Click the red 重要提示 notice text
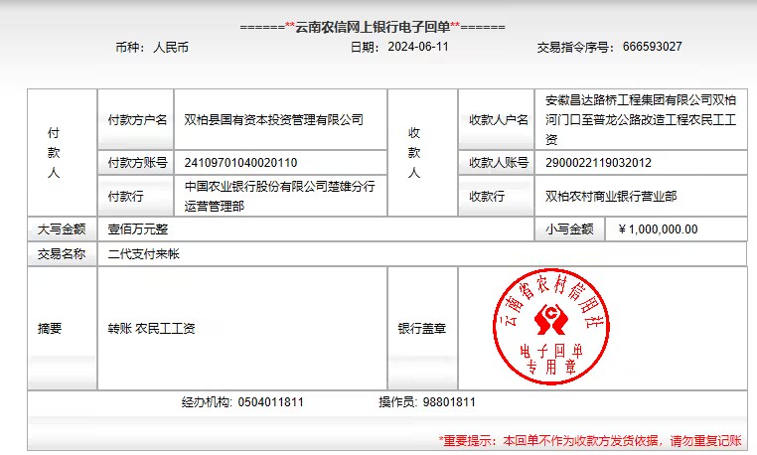This screenshot has height=455, width=757. pyautogui.click(x=592, y=438)
